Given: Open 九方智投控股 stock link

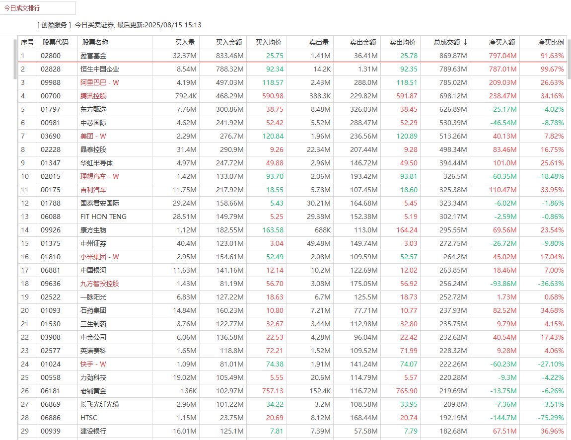Looking at the screenshot, I should [x=100, y=284].
